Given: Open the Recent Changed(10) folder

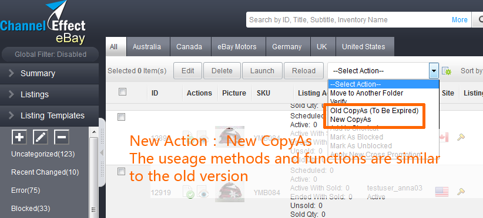Looking at the screenshot, I should click(x=45, y=172).
